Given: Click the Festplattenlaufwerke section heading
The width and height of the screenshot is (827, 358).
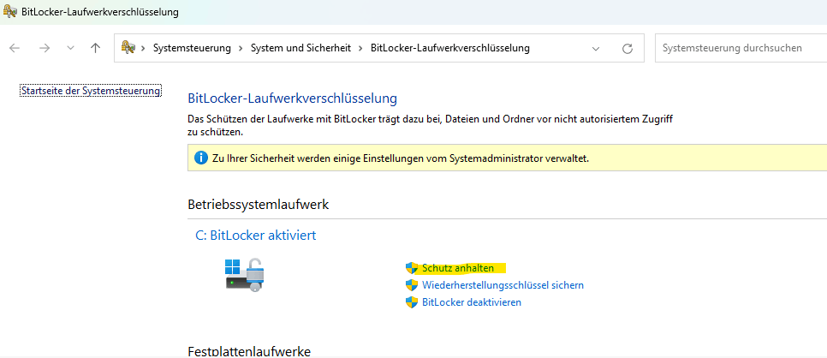Looking at the screenshot, I should (x=249, y=351).
